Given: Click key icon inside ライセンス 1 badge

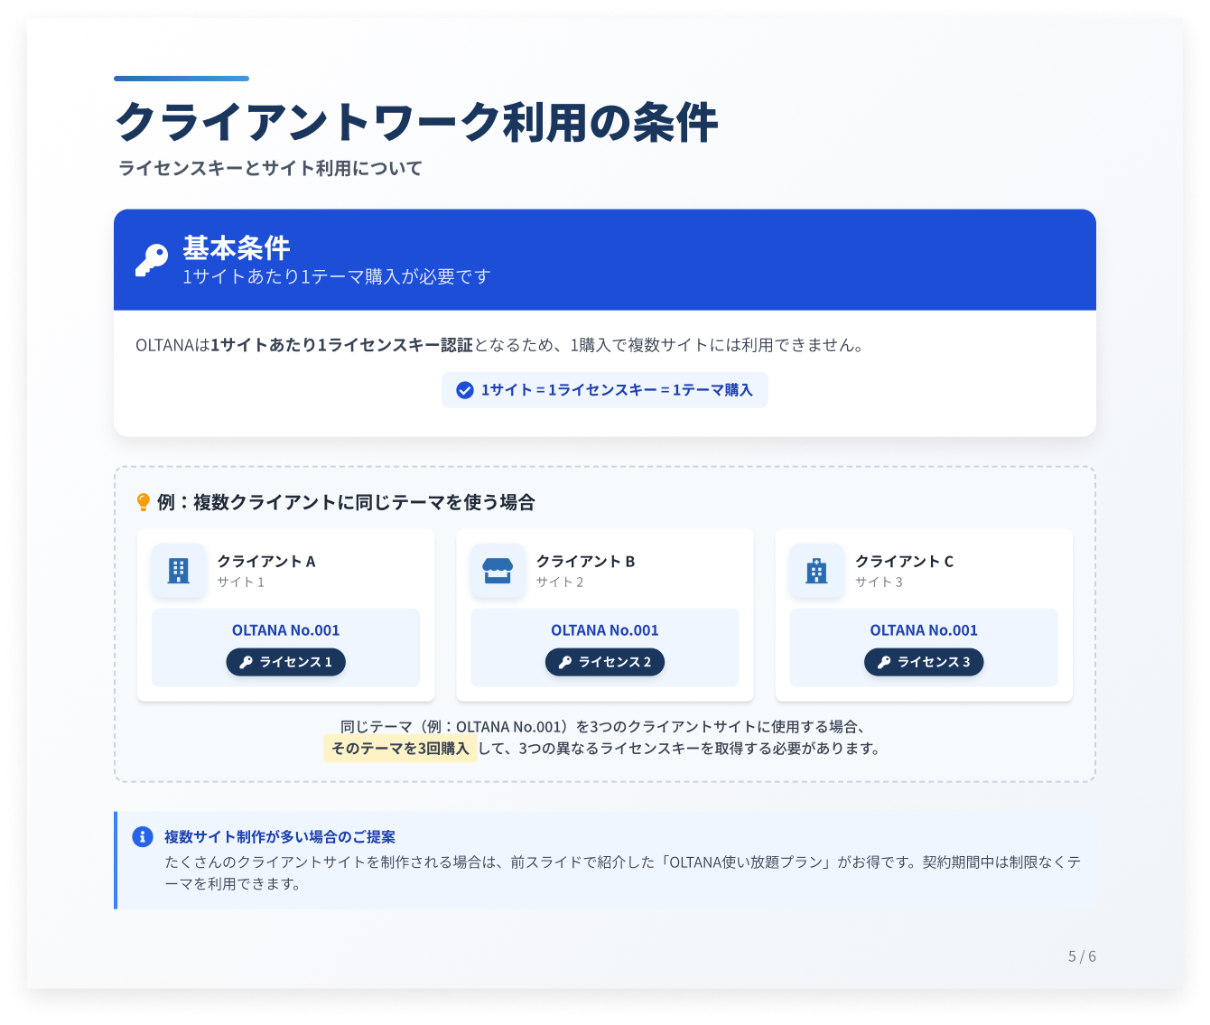Looking at the screenshot, I should [246, 662].
